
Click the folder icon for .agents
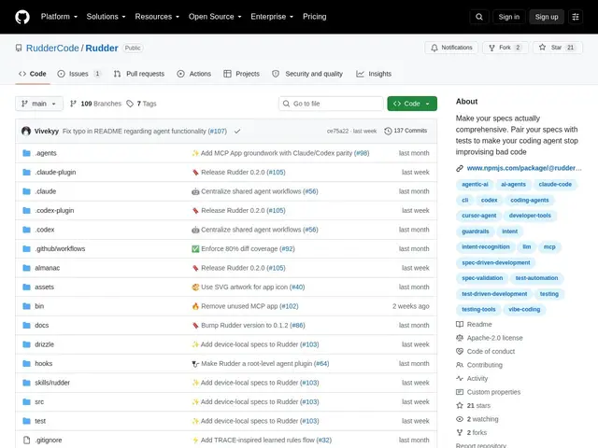click(27, 153)
